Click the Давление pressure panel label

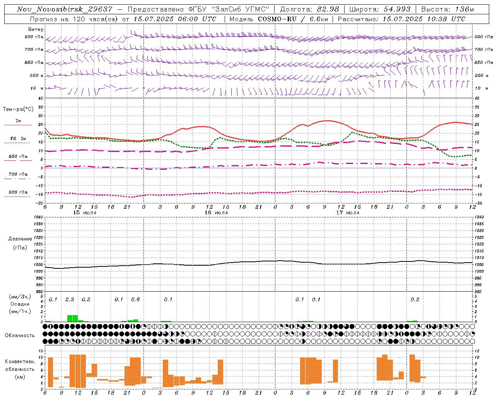click(20, 239)
